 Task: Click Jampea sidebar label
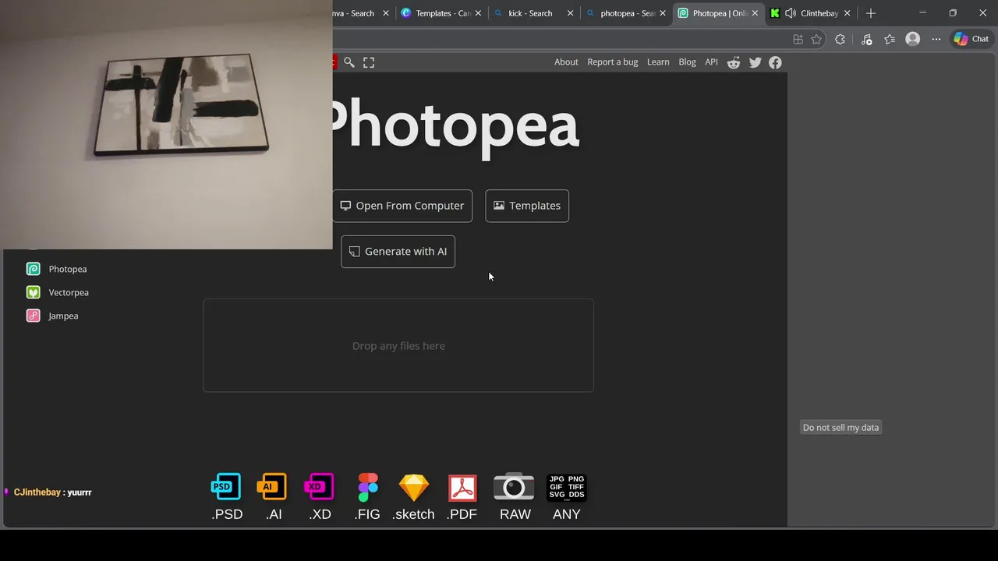(63, 316)
